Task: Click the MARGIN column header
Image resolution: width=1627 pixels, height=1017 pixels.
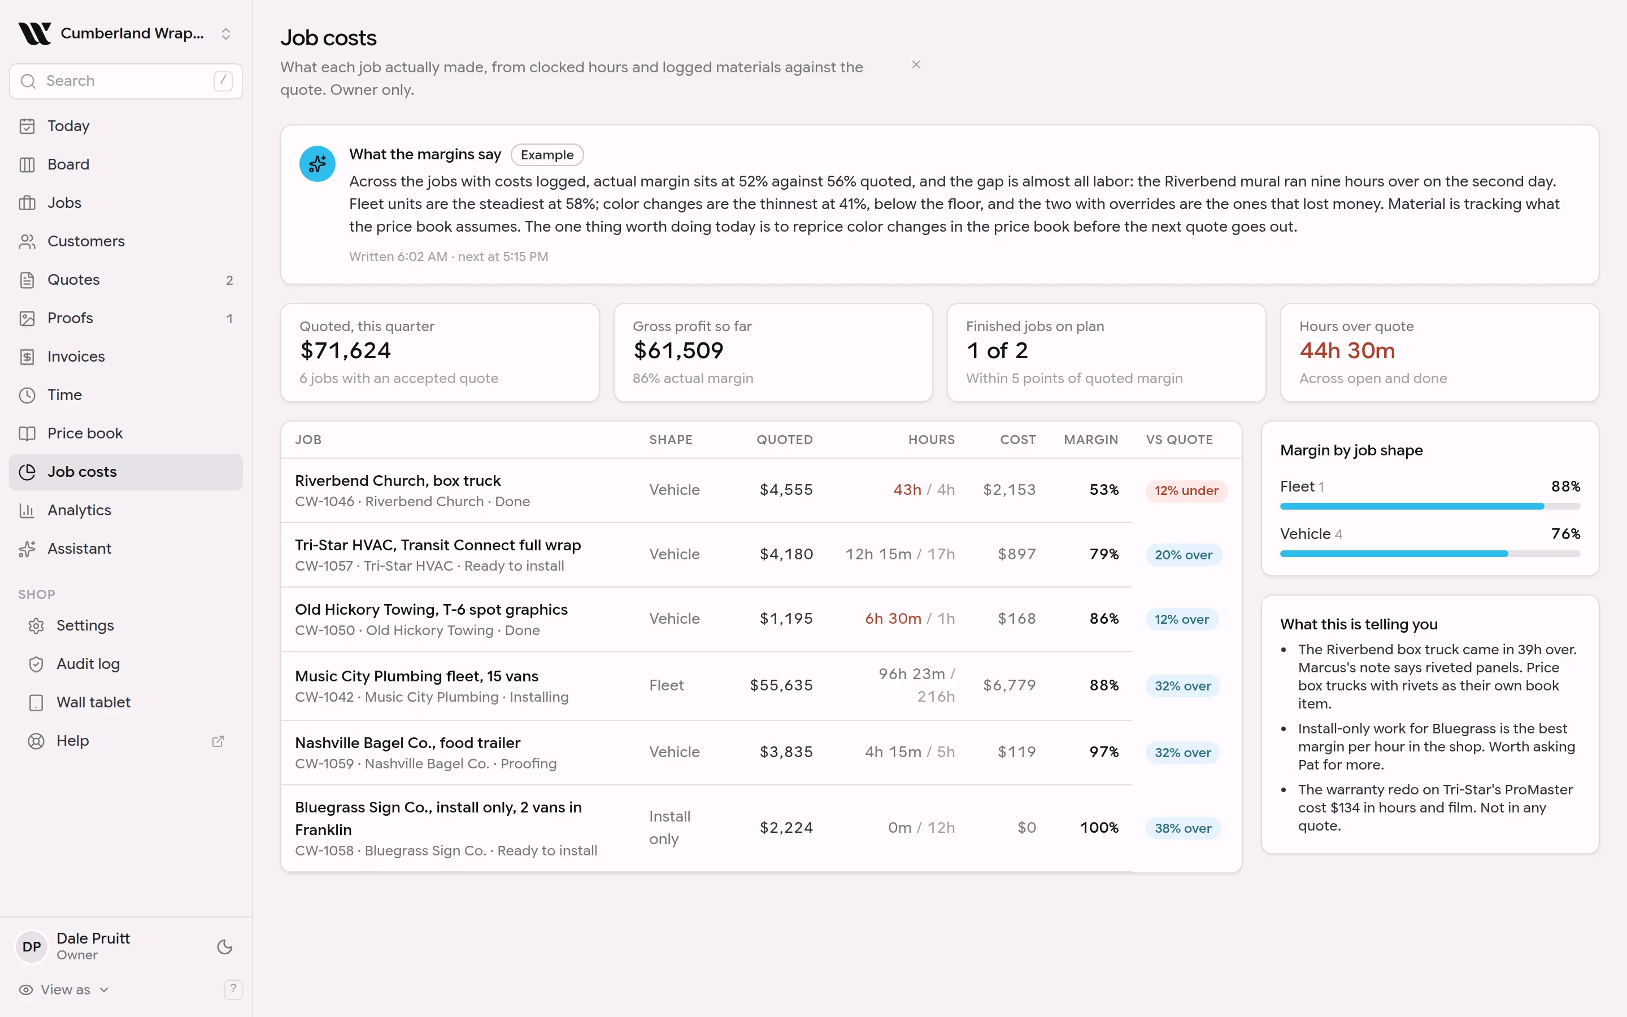Action: [1090, 440]
